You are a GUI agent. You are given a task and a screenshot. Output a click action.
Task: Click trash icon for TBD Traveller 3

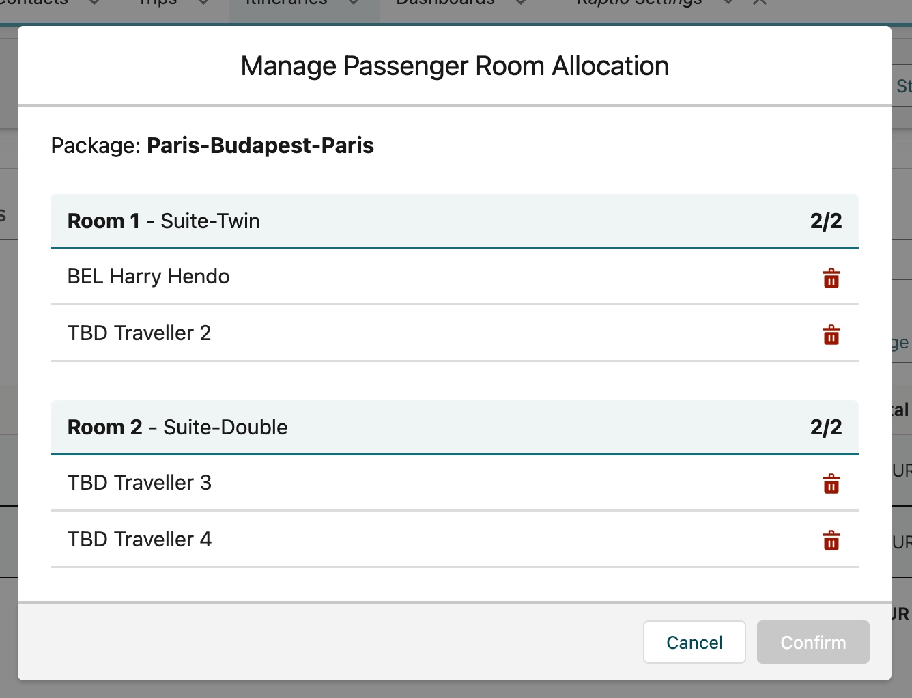click(x=831, y=484)
